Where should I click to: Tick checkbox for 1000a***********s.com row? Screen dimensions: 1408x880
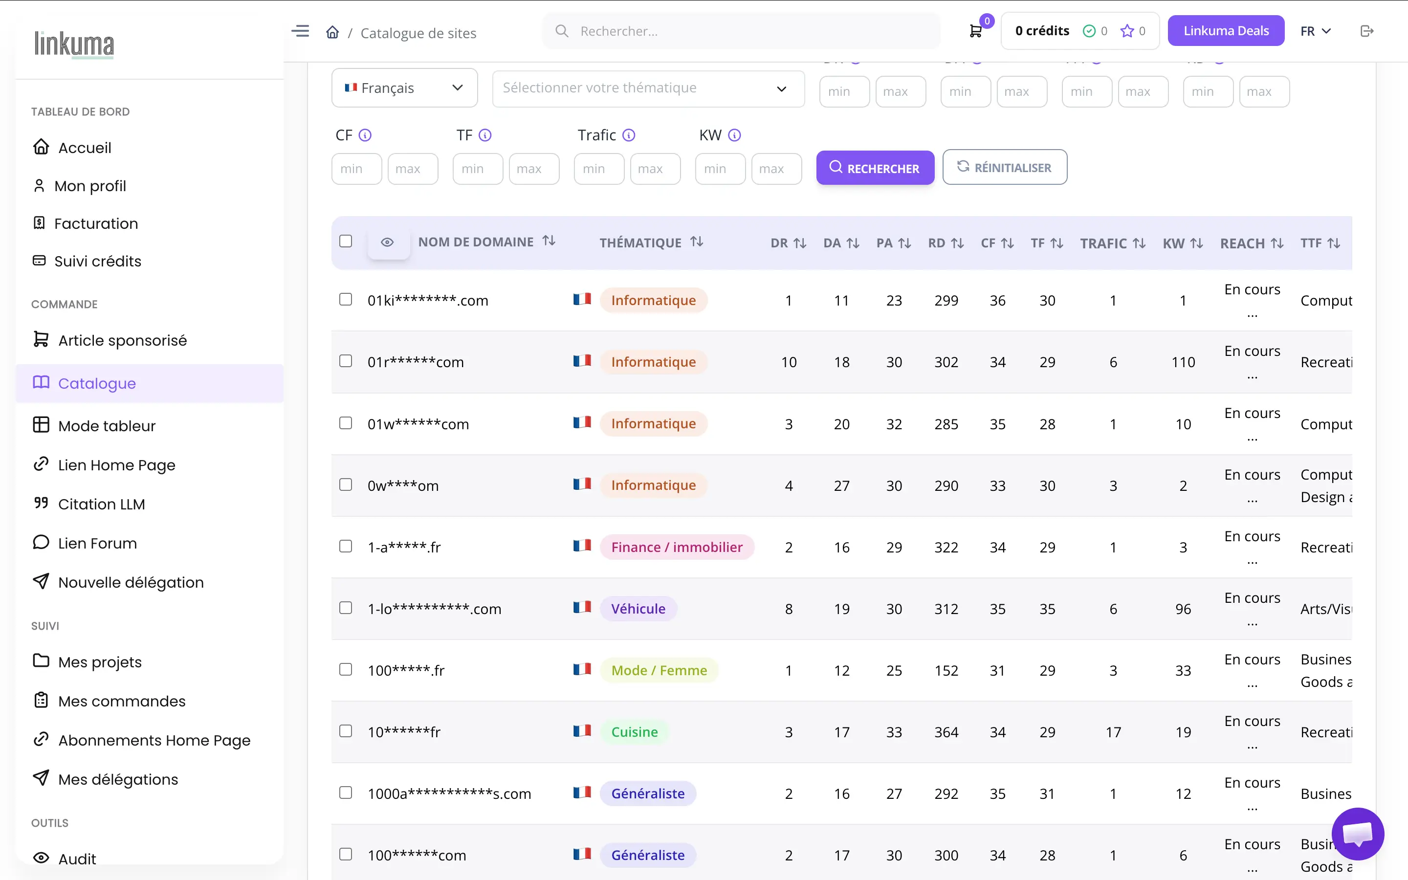click(x=346, y=792)
